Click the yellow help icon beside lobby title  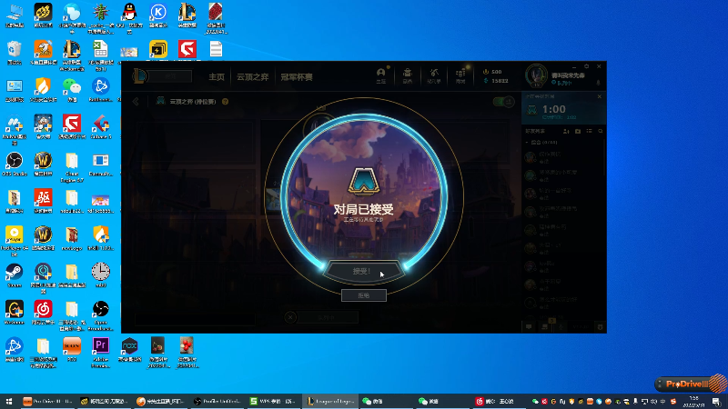point(225,102)
